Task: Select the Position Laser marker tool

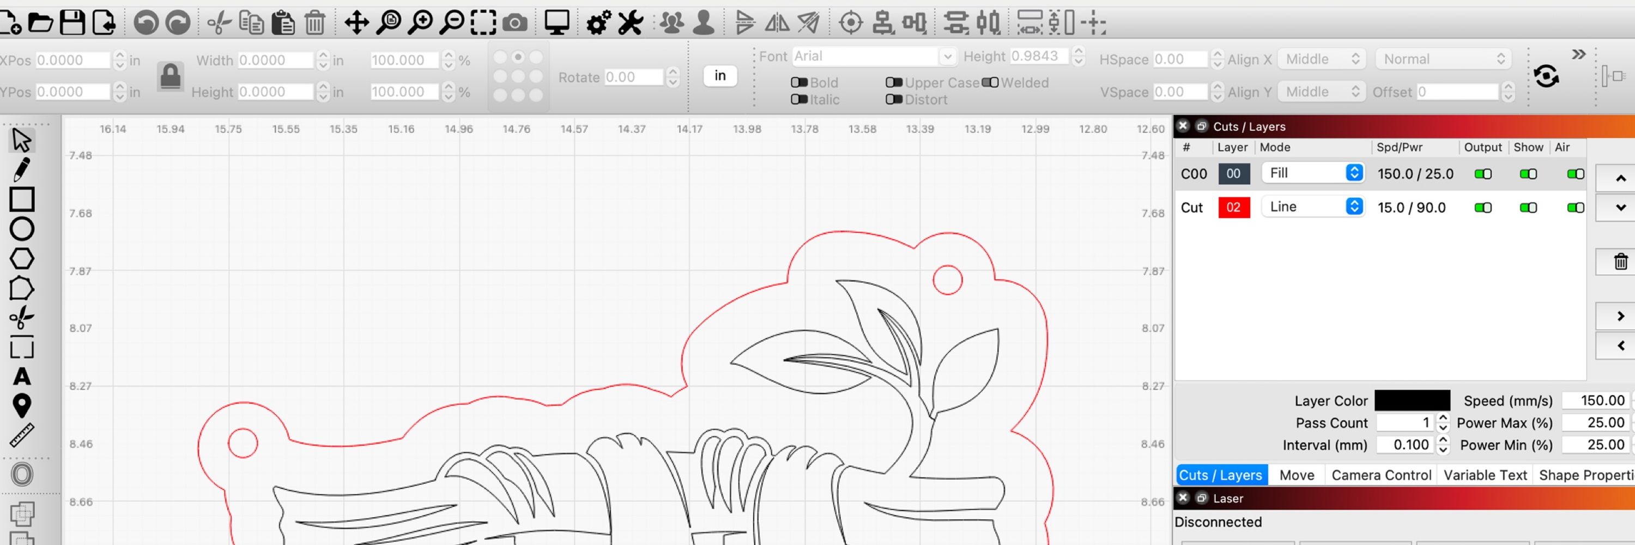Action: tap(22, 406)
